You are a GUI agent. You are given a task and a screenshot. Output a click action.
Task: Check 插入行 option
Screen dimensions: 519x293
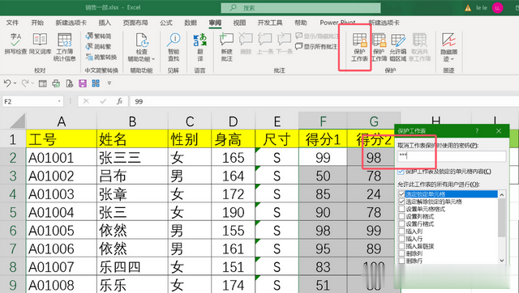click(x=401, y=239)
